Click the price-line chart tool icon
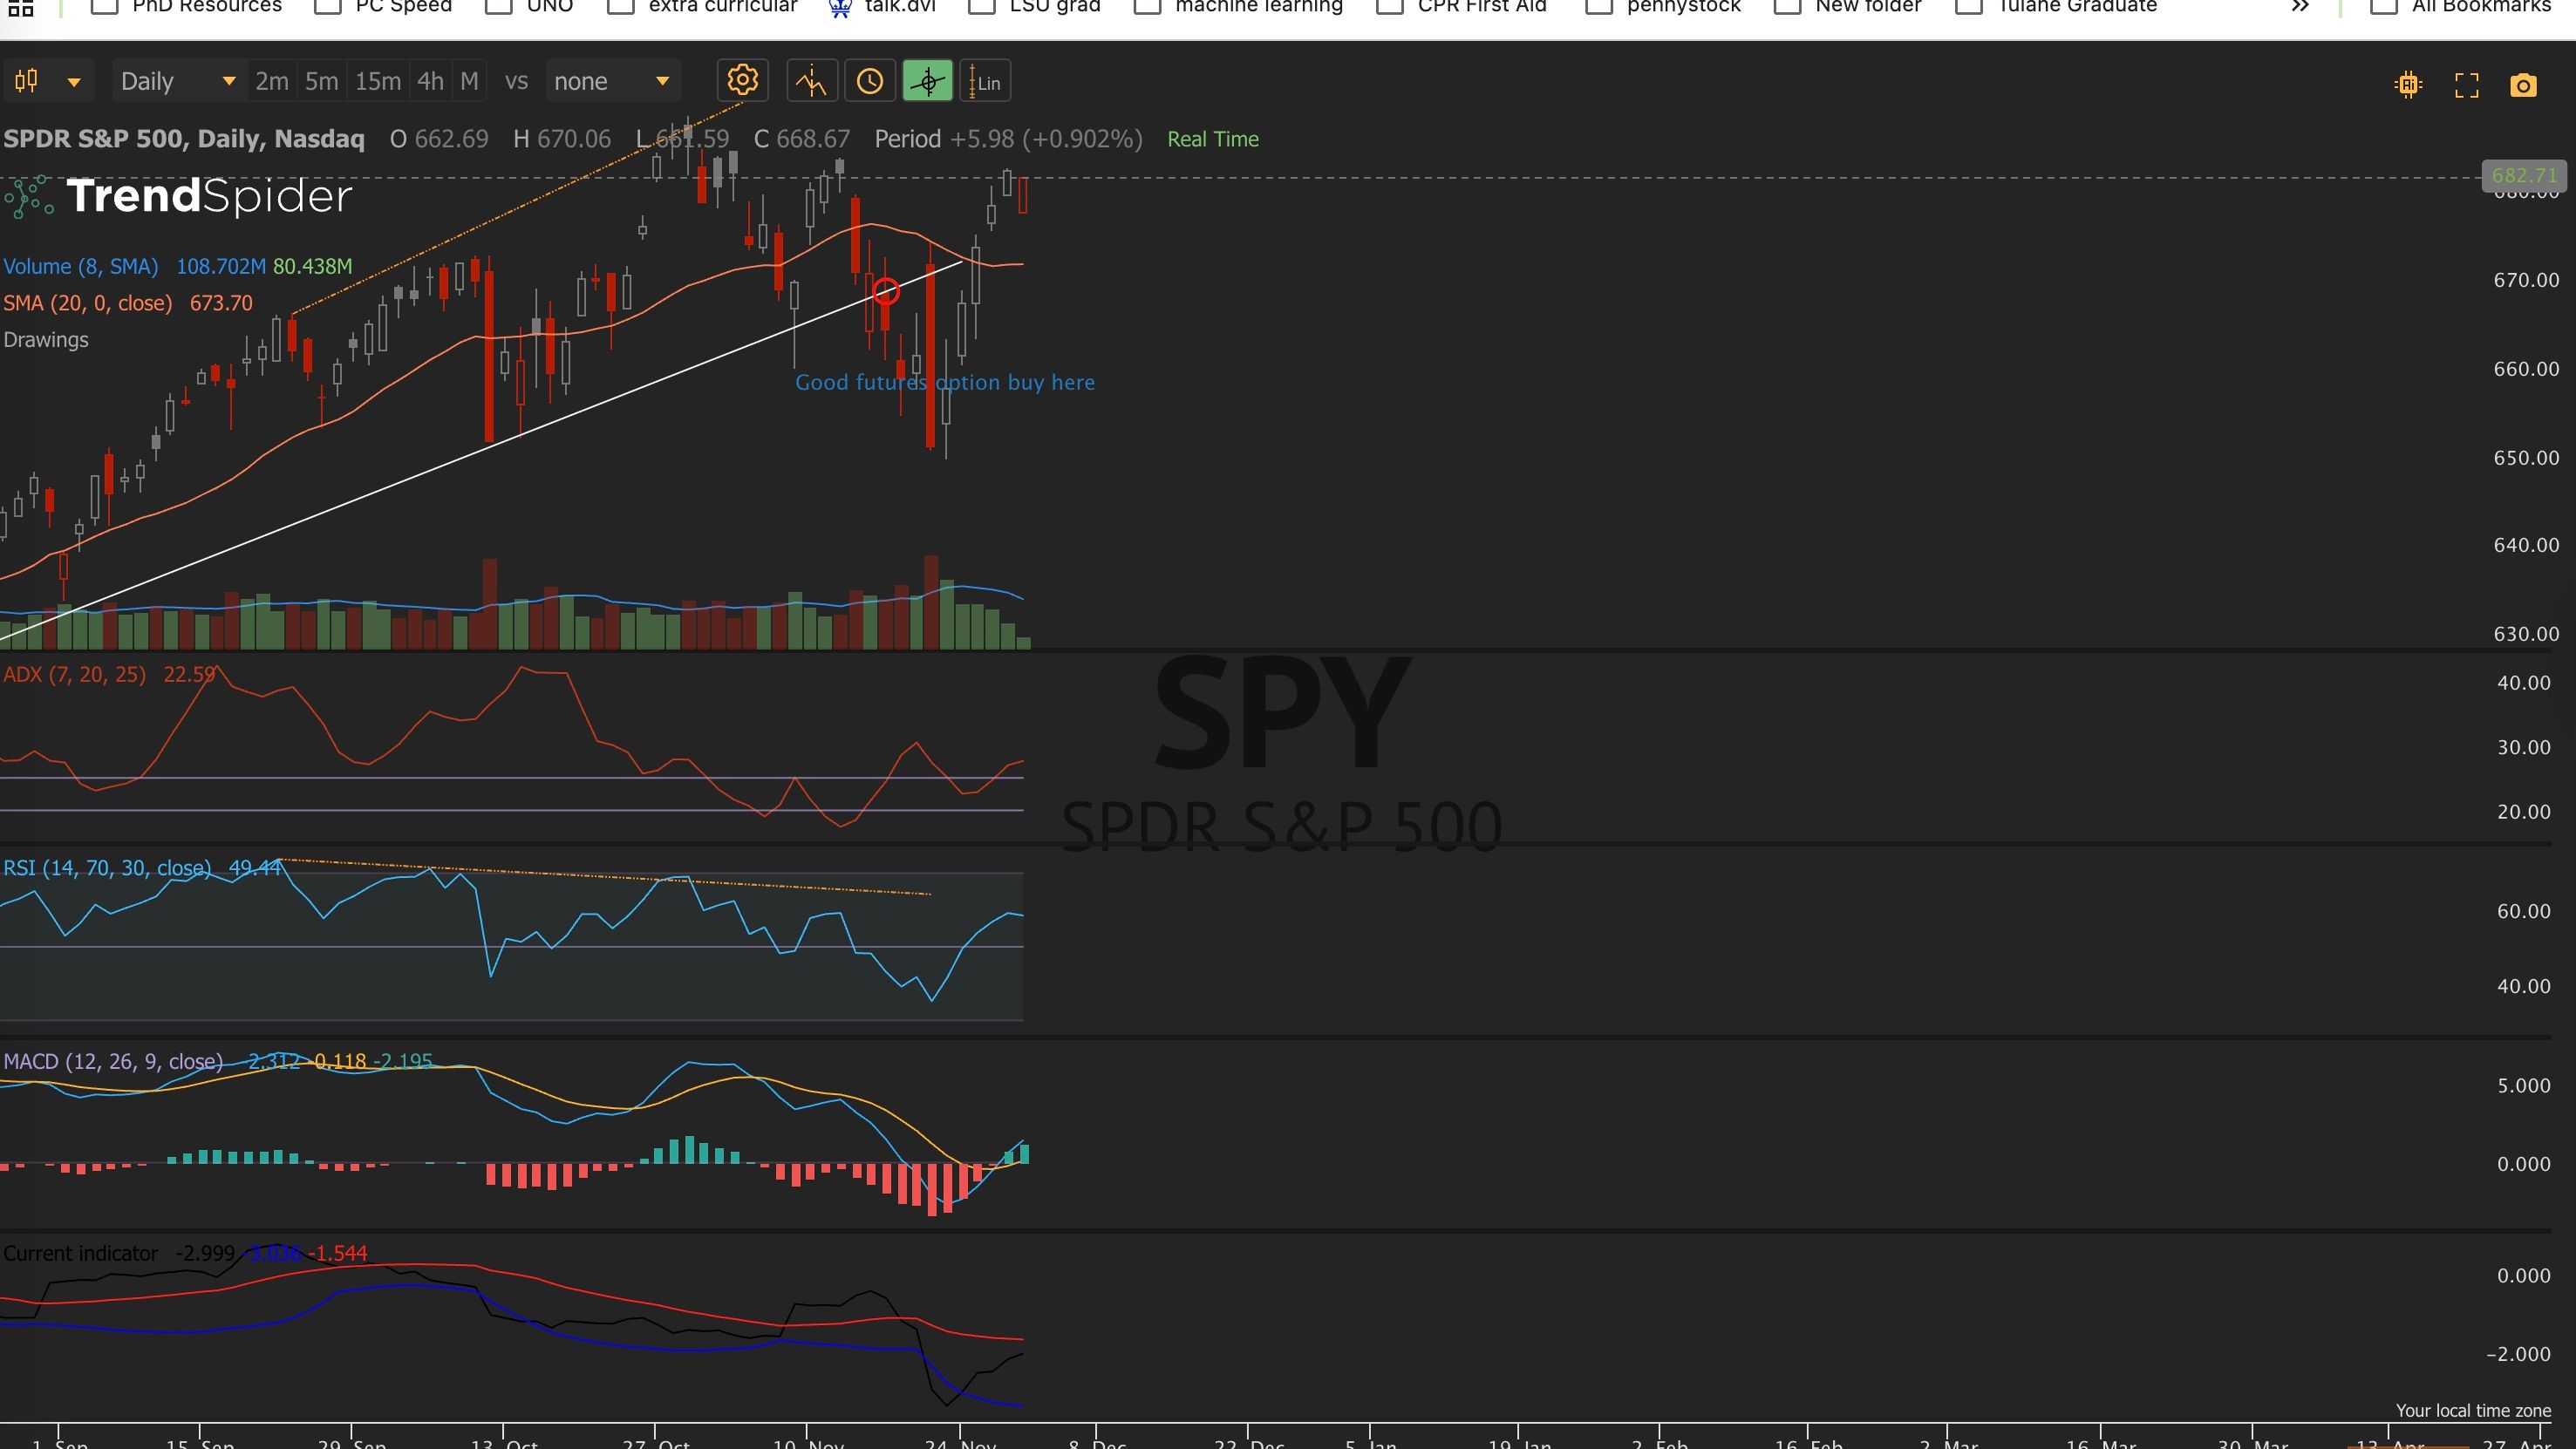 [811, 82]
